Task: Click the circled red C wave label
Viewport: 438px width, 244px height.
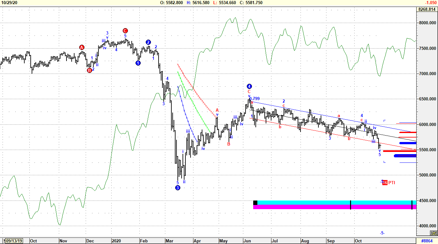Action: click(x=125, y=31)
